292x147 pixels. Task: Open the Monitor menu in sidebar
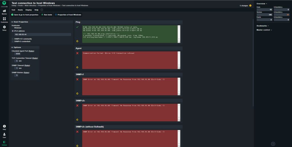click(4, 12)
